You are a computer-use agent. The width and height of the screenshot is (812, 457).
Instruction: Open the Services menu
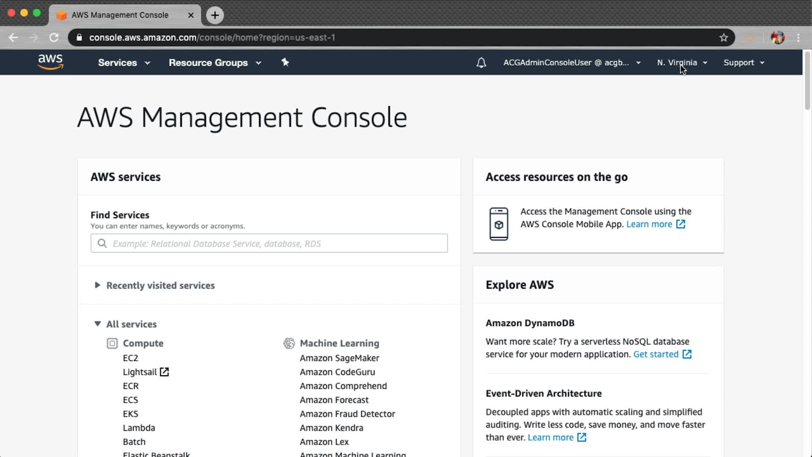[123, 63]
